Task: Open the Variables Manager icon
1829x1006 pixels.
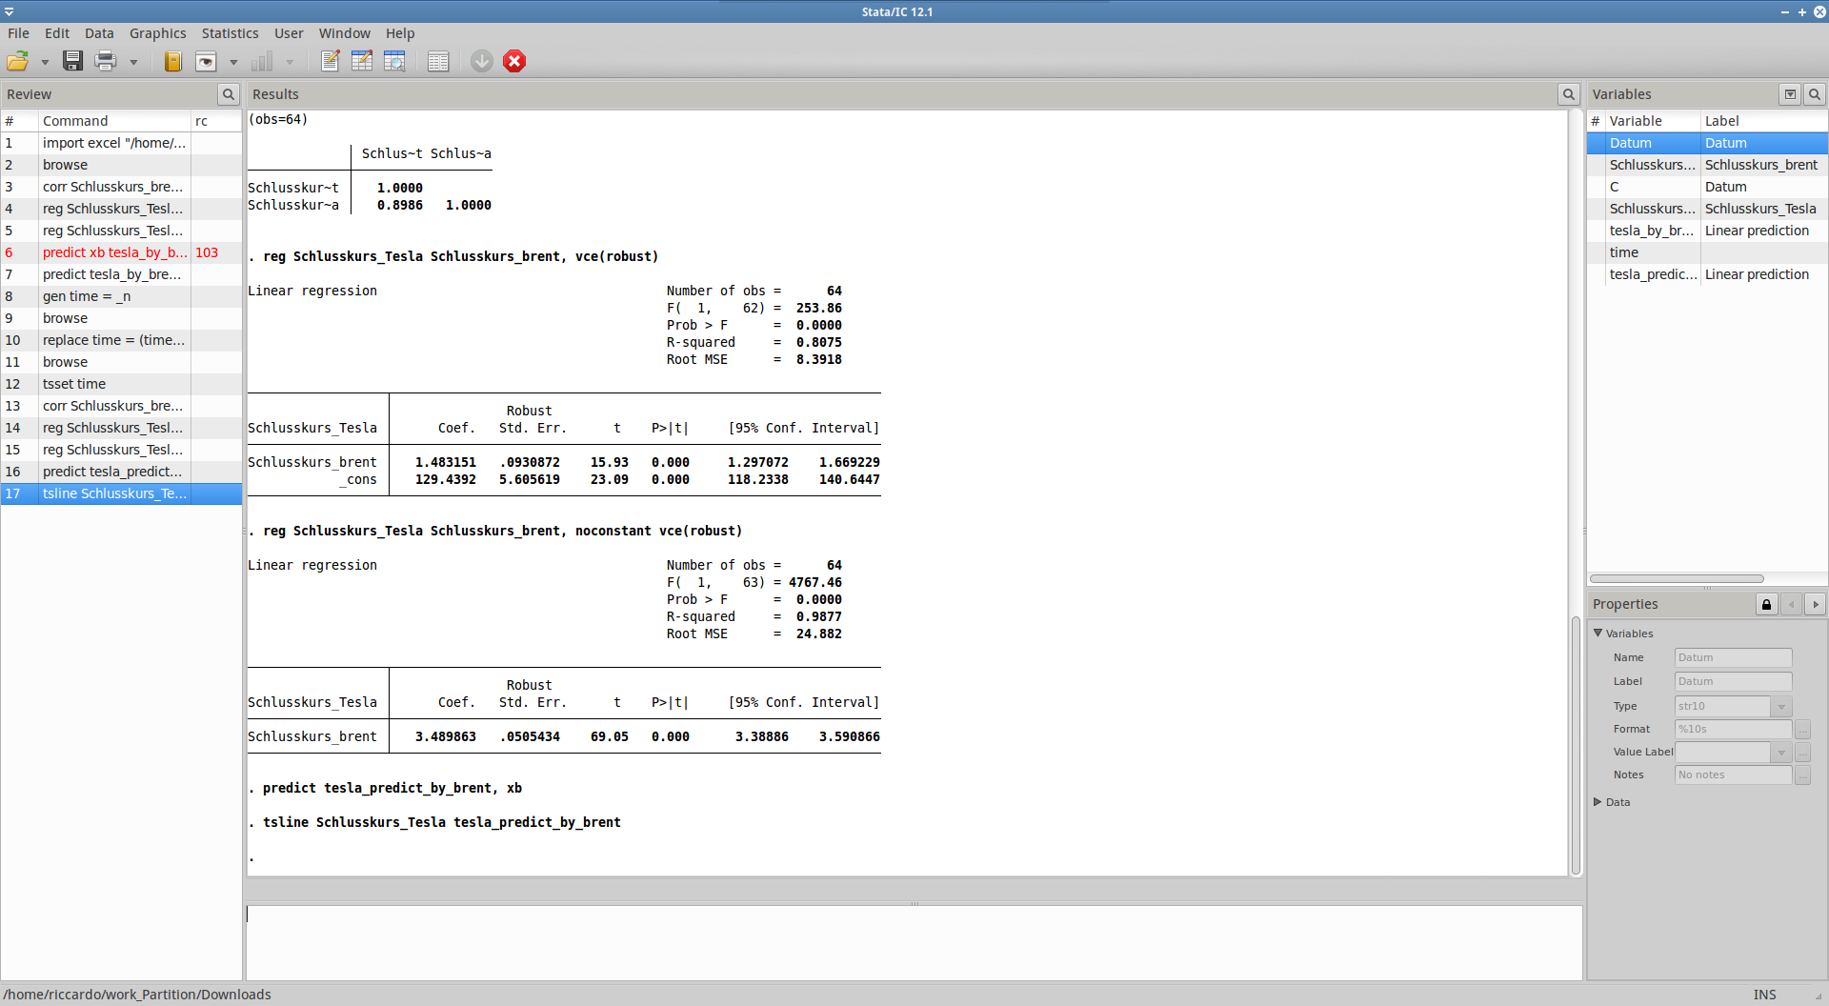Action: [438, 62]
